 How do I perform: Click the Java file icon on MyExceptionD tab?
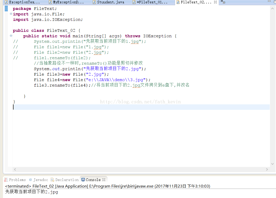coord(50,2)
